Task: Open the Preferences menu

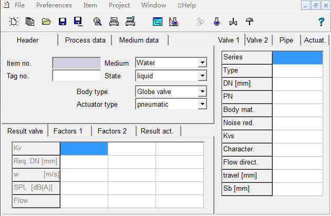Action: click(x=54, y=5)
